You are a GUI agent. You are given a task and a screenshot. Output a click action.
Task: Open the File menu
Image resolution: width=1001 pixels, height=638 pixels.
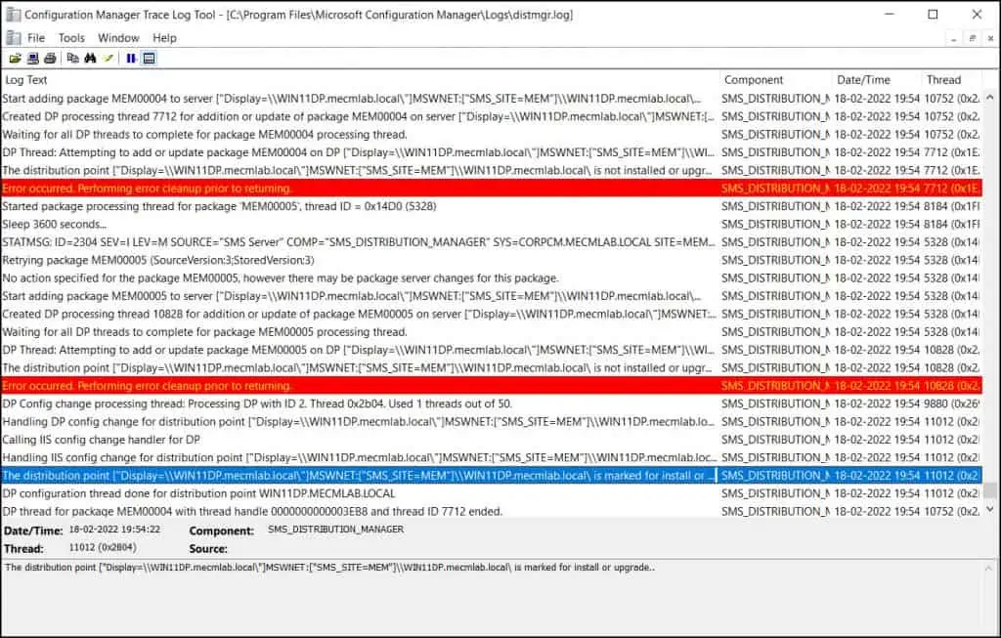[x=36, y=38]
